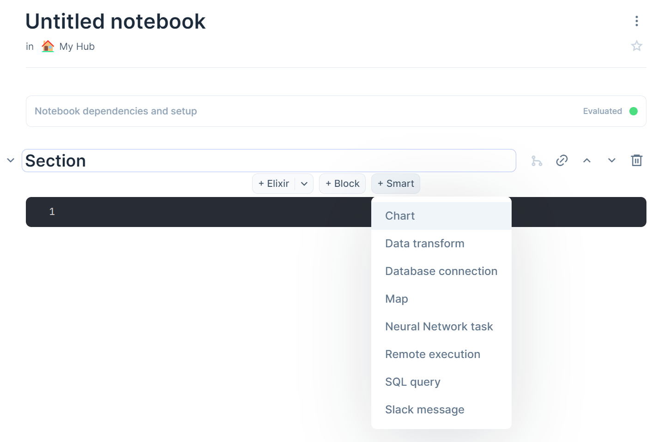The height and width of the screenshot is (442, 658).
Task: Click the Evaluated status label
Action: pyautogui.click(x=602, y=111)
